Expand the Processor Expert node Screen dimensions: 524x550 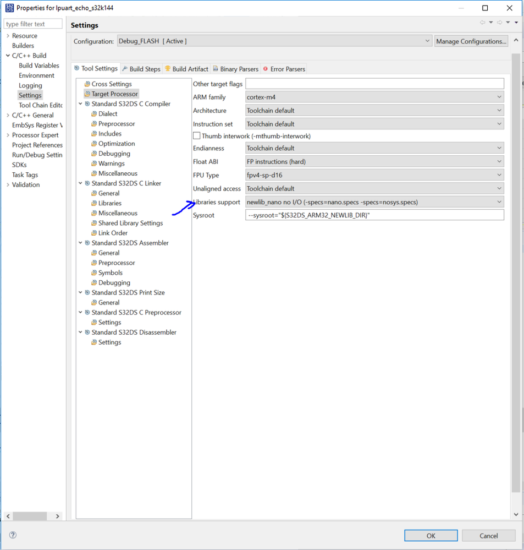click(x=8, y=135)
